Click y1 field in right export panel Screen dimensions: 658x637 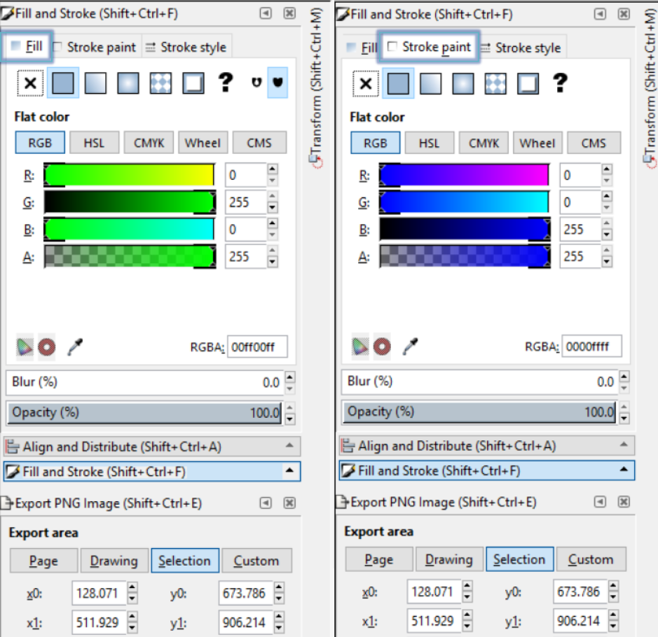pos(580,620)
